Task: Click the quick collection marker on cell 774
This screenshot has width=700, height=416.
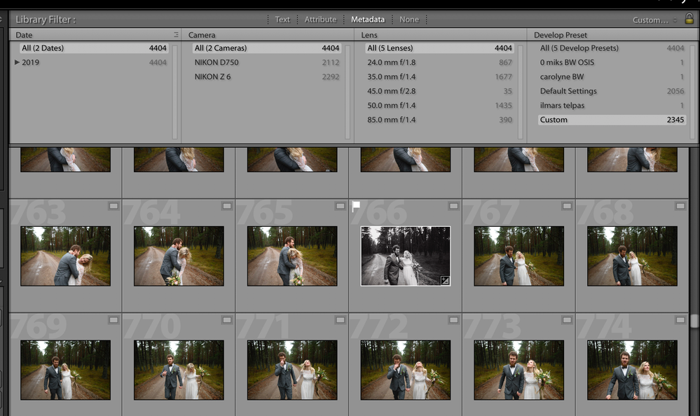Action: pyautogui.click(x=680, y=319)
